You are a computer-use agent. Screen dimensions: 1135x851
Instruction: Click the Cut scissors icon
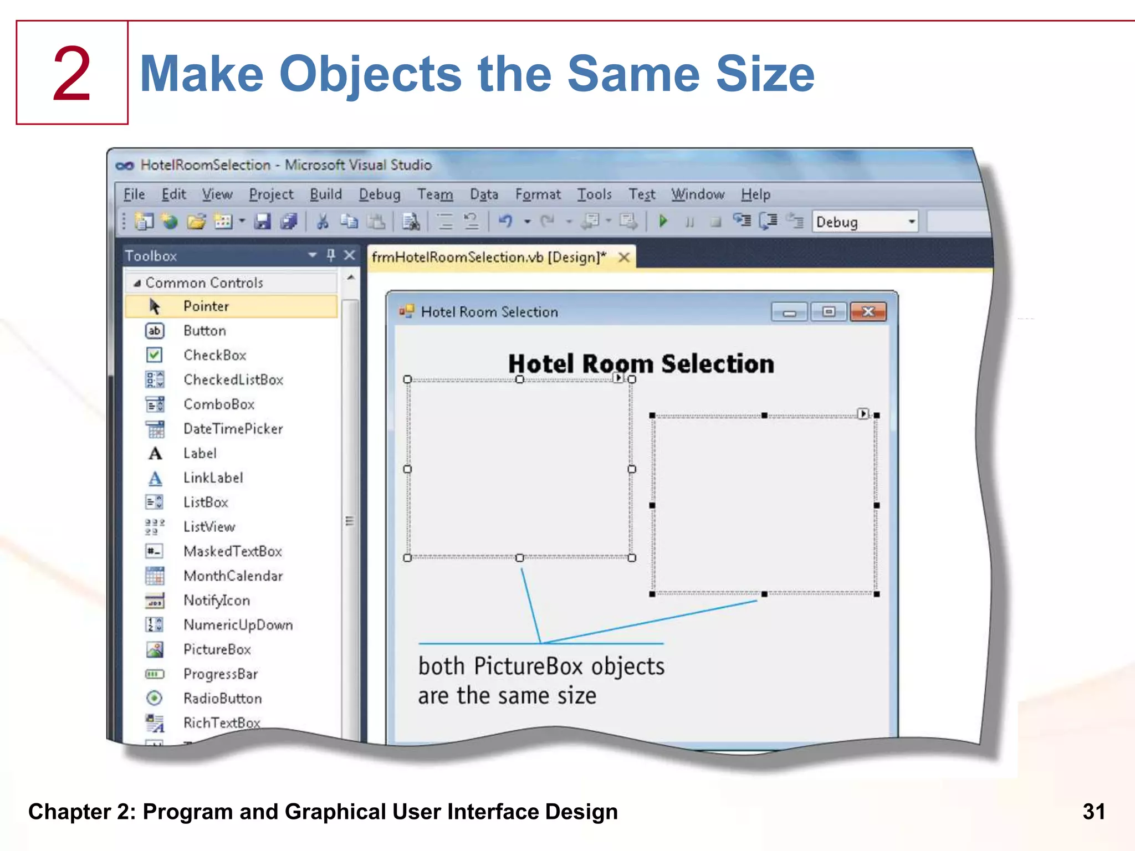coord(323,222)
